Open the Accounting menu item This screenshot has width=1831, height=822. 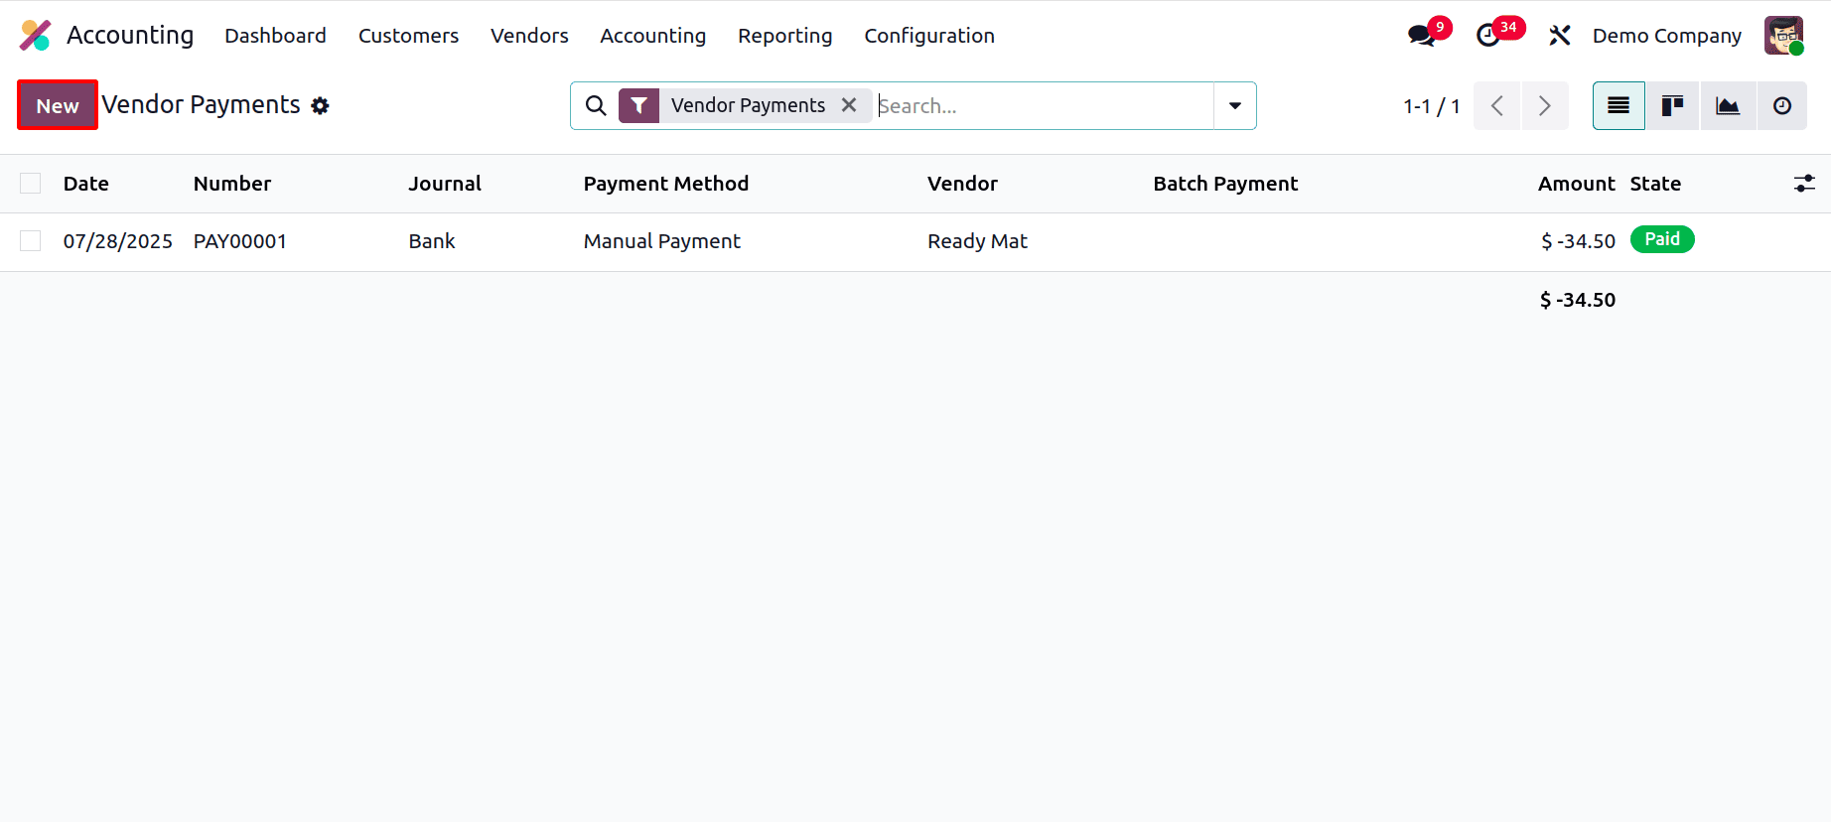(652, 36)
